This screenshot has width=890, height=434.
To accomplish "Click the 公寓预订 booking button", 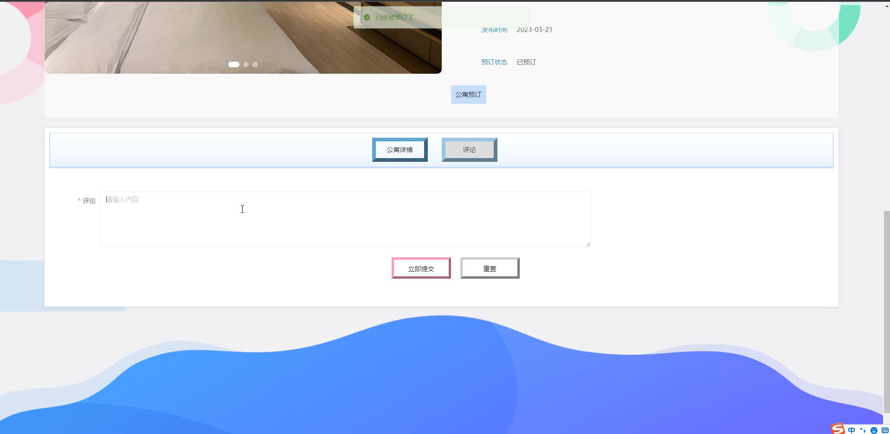I will tap(468, 95).
